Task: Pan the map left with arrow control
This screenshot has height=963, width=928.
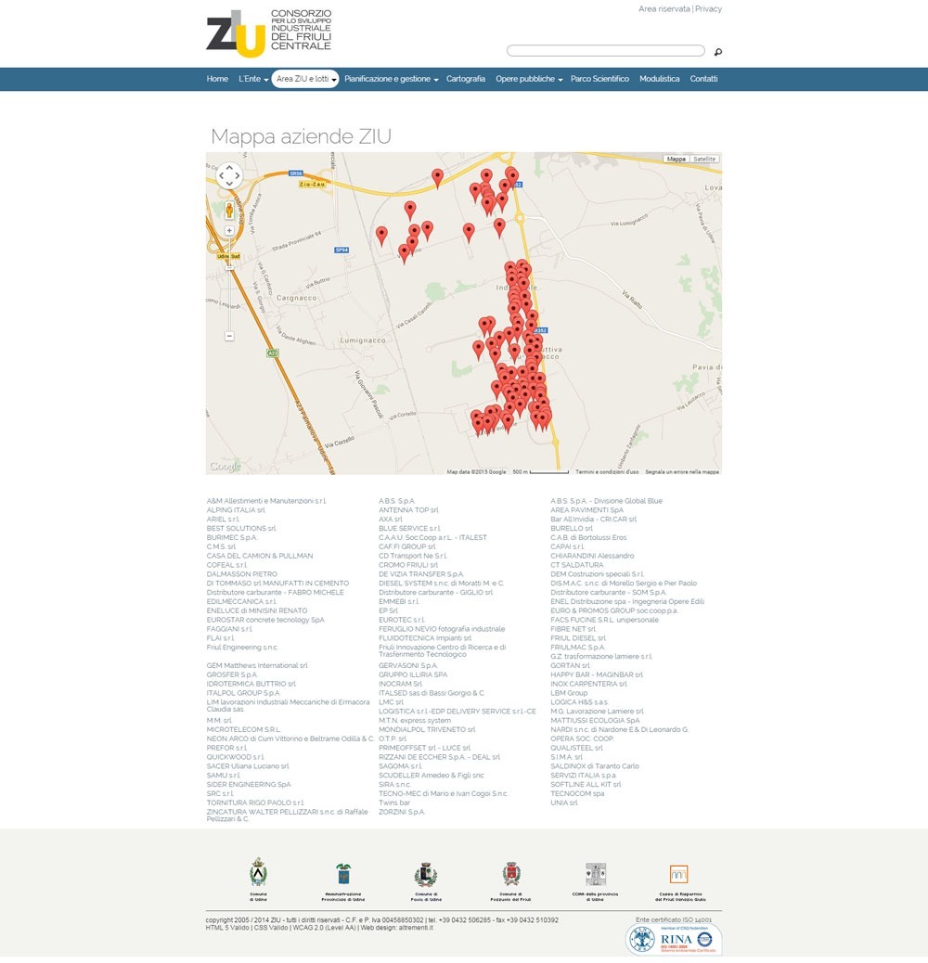Action: (x=221, y=175)
